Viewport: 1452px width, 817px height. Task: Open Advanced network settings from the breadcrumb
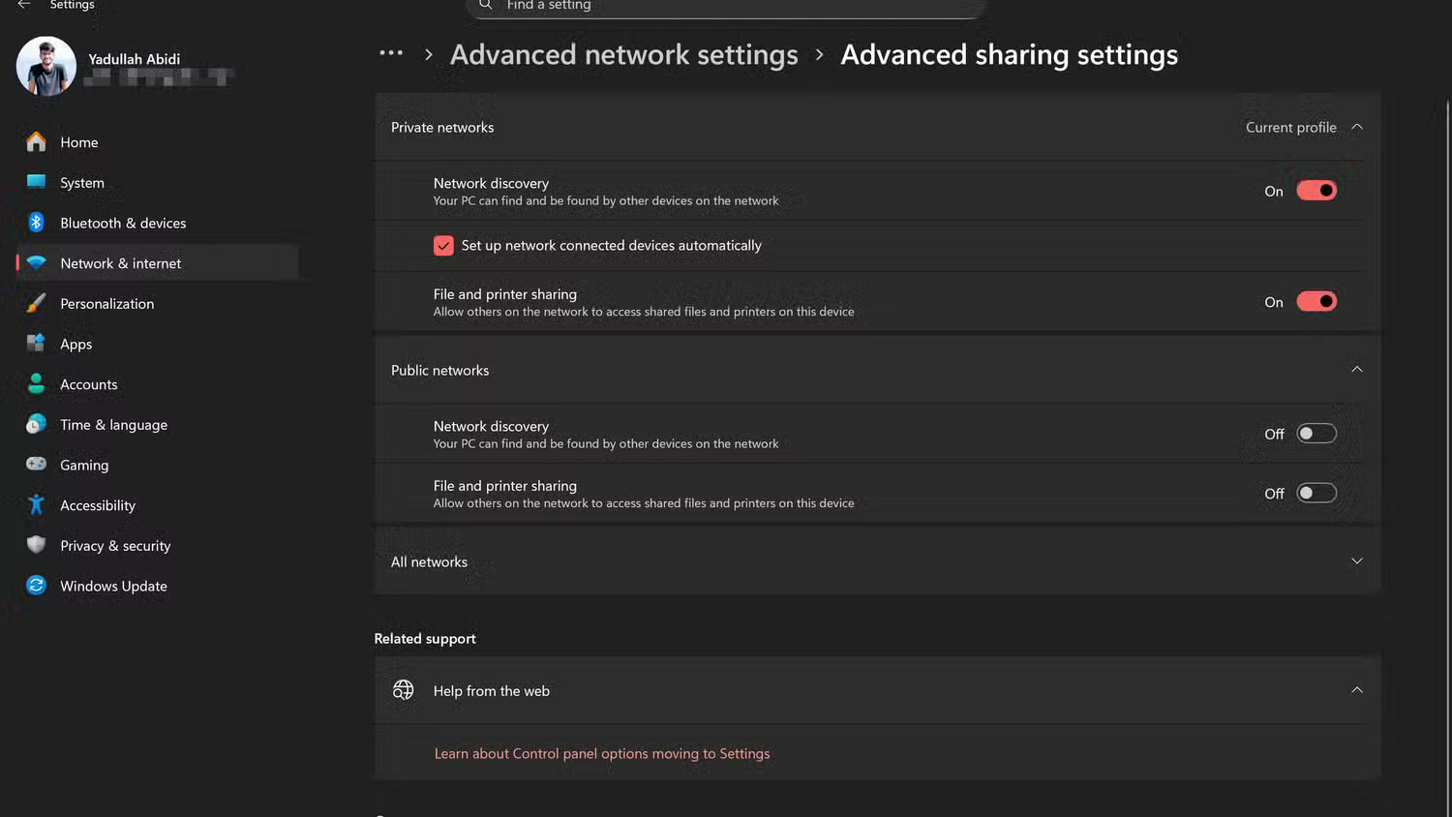[x=624, y=54]
